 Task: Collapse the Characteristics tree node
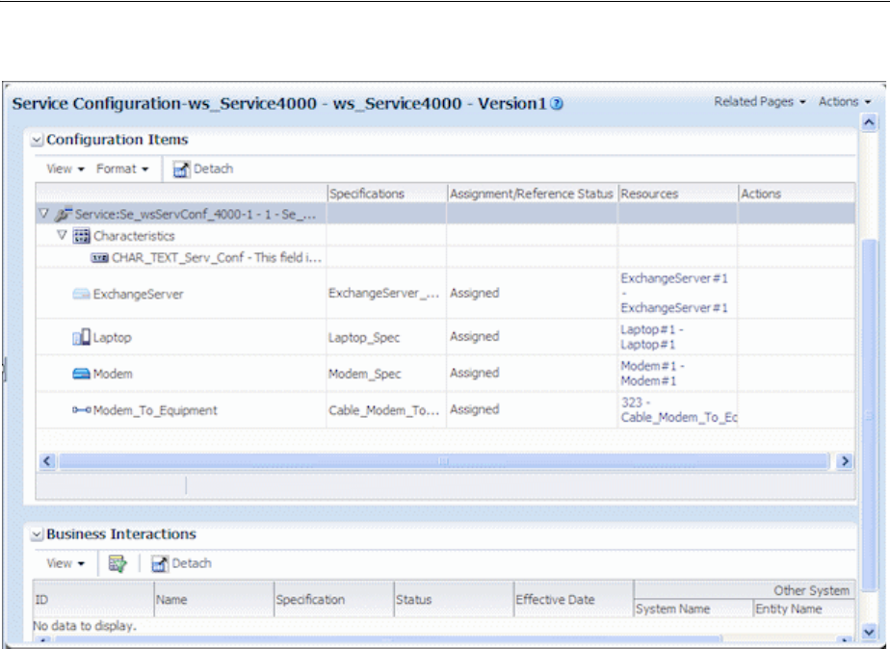coord(63,235)
